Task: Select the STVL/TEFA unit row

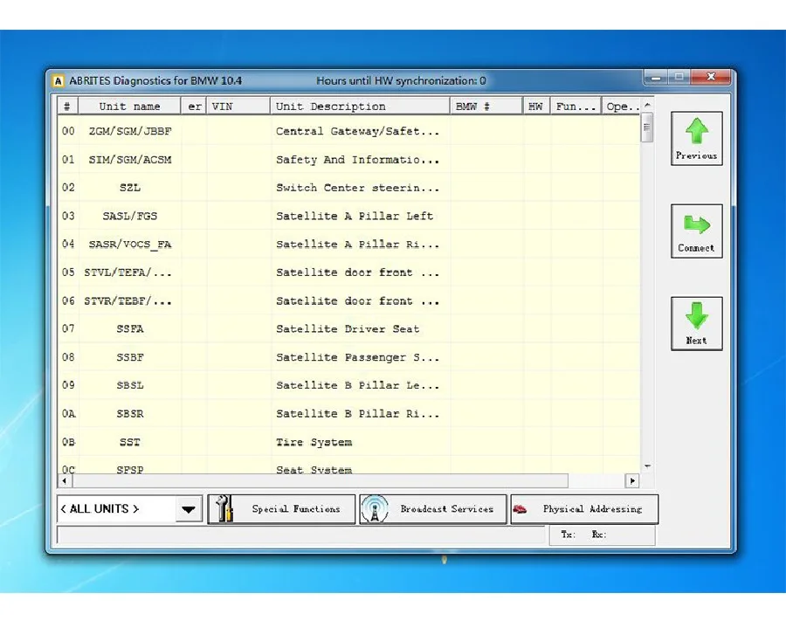Action: (348, 273)
